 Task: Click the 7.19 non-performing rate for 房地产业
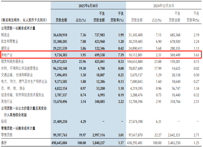pyautogui.click(x=121, y=55)
